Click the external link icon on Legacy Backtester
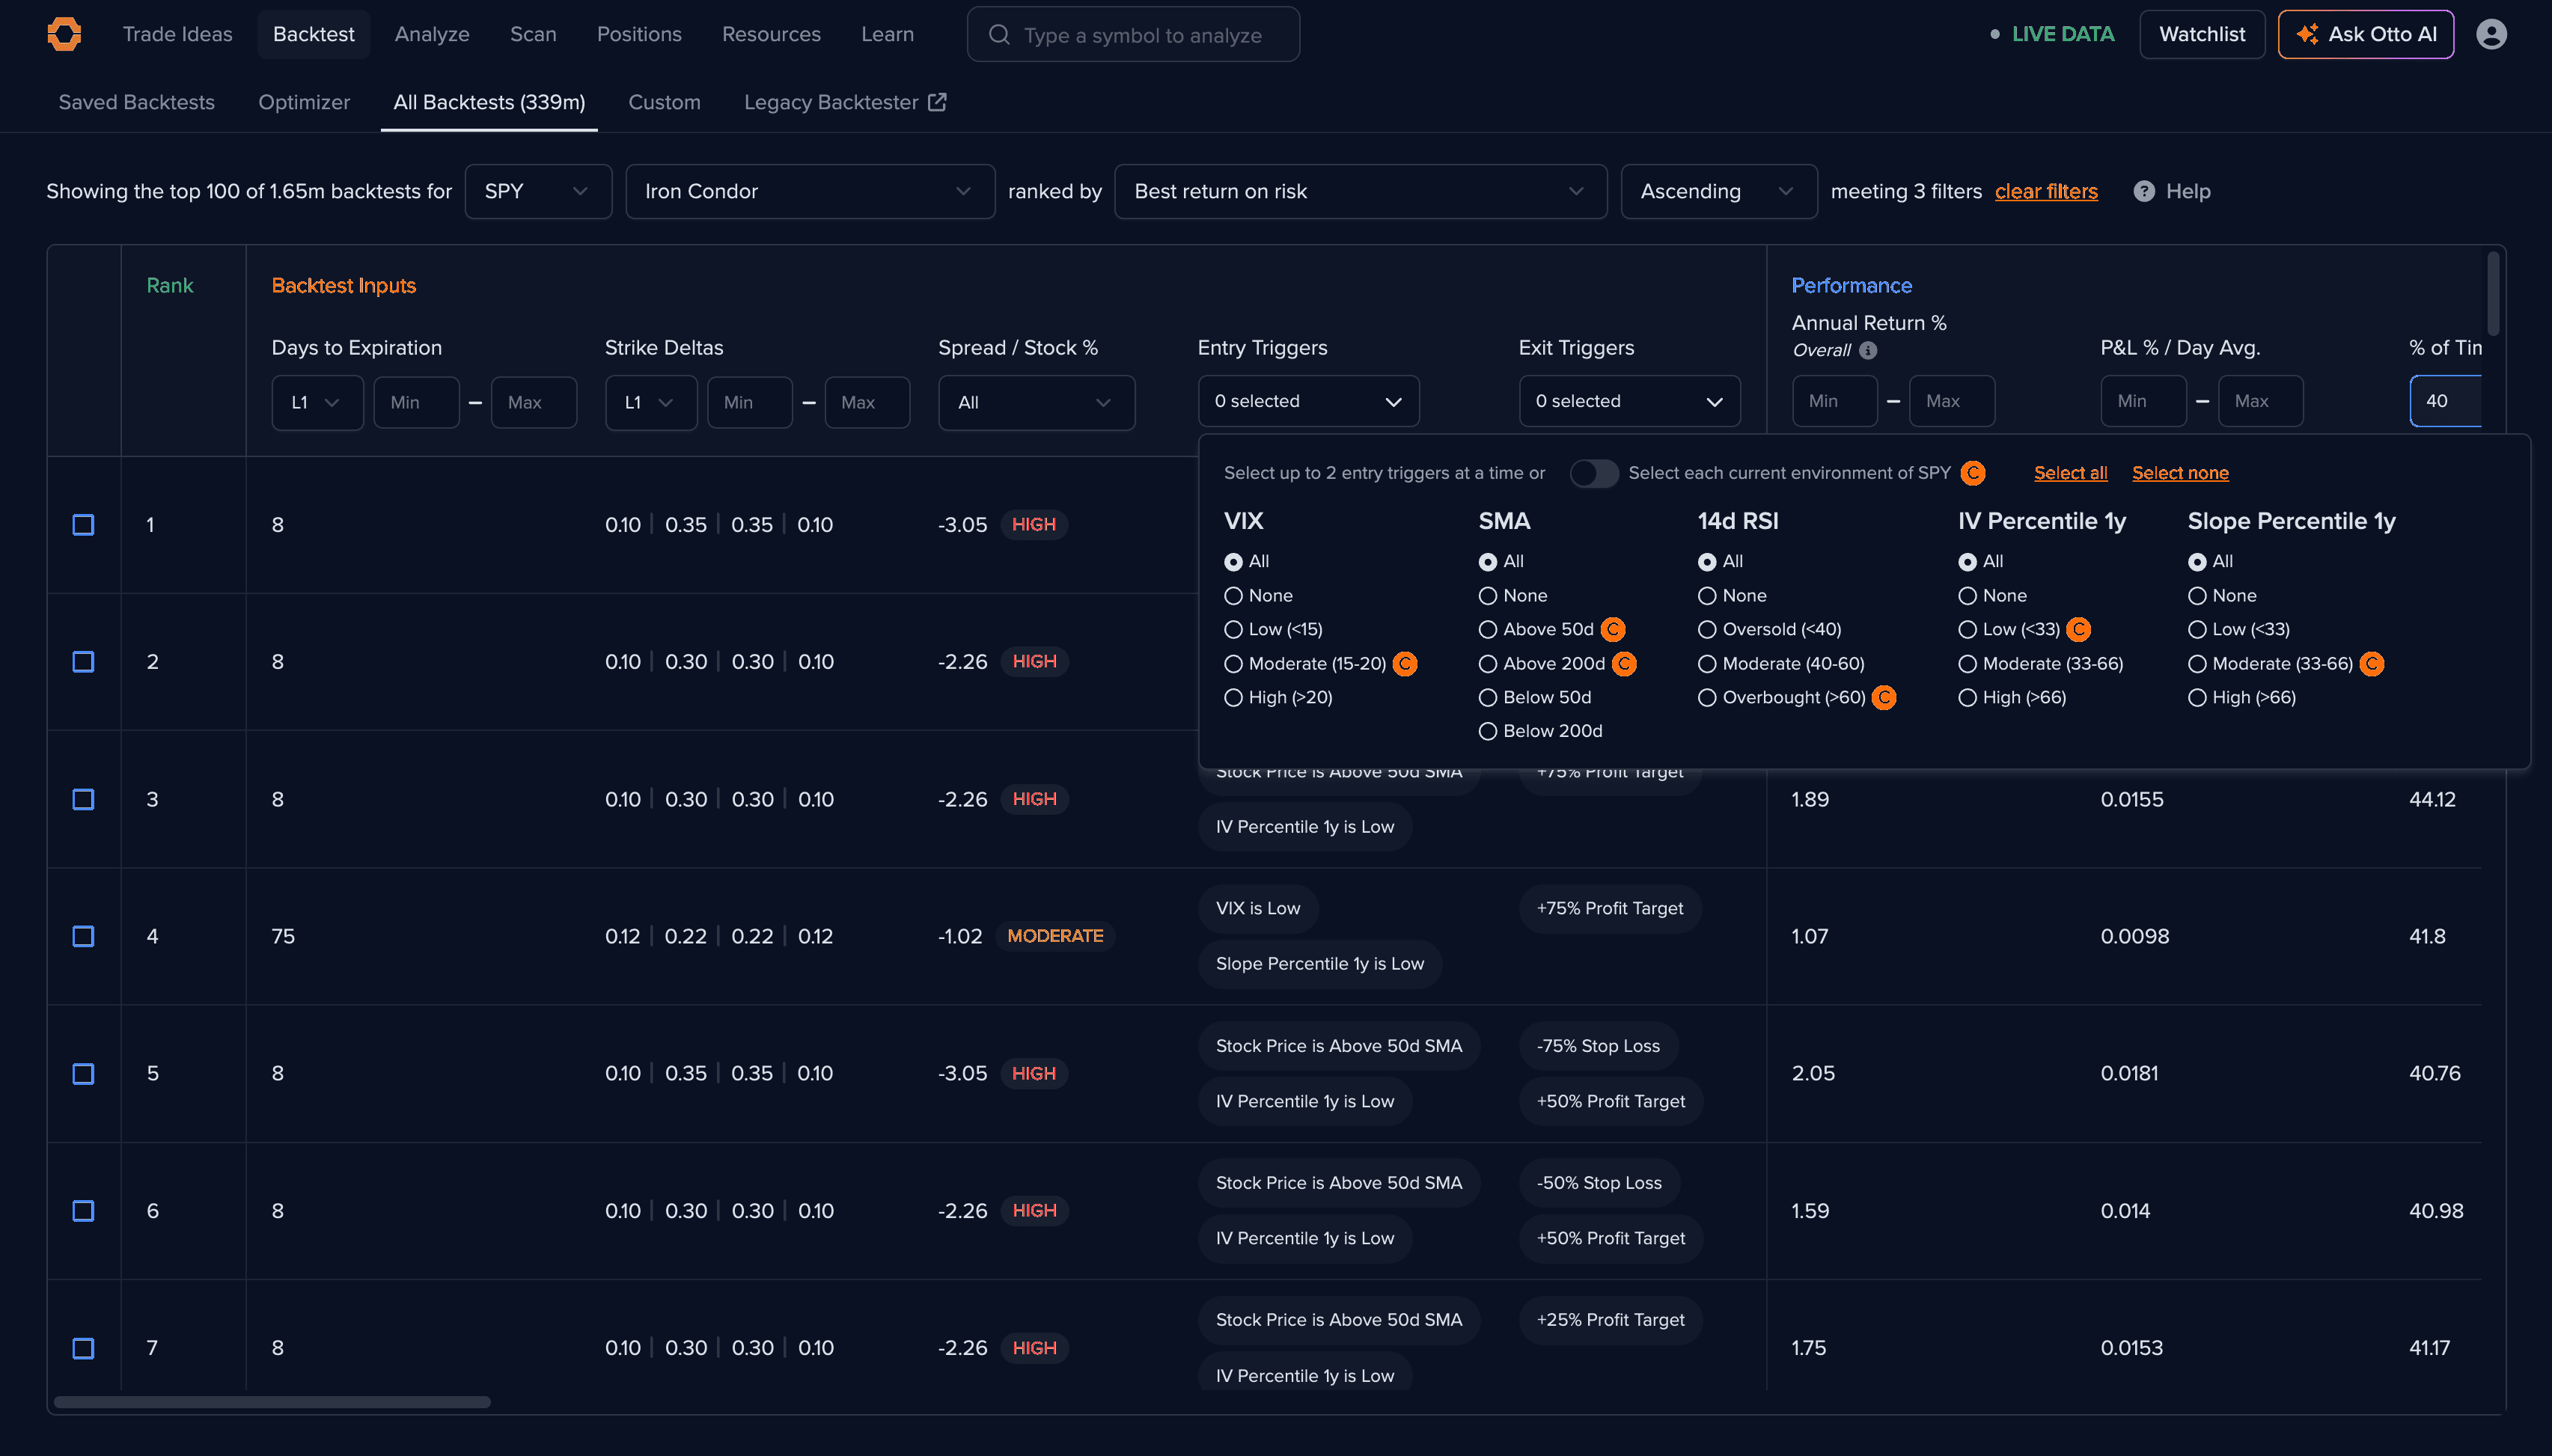This screenshot has height=1456, width=2552. 937,102
